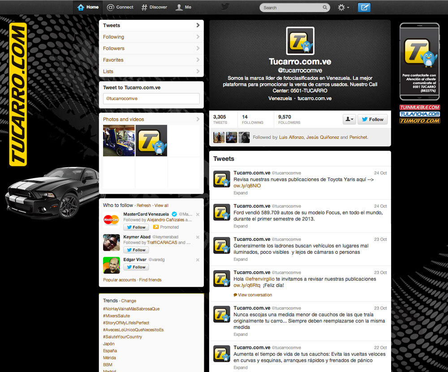Click the Twitter bird logo in top bar
The height and width of the screenshot is (372, 448).
point(225,7)
